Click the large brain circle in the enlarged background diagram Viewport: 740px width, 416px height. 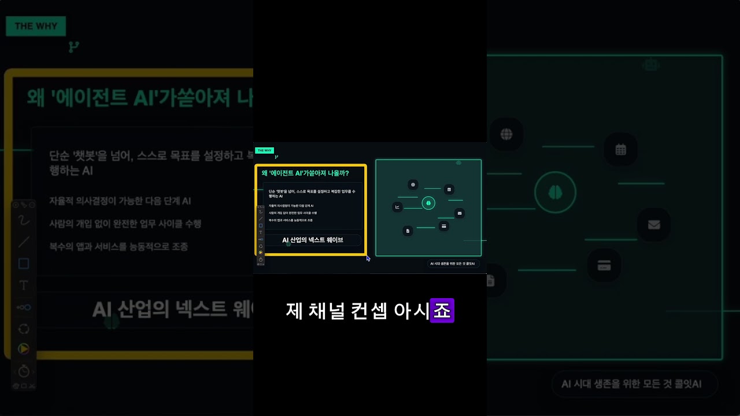tap(555, 194)
